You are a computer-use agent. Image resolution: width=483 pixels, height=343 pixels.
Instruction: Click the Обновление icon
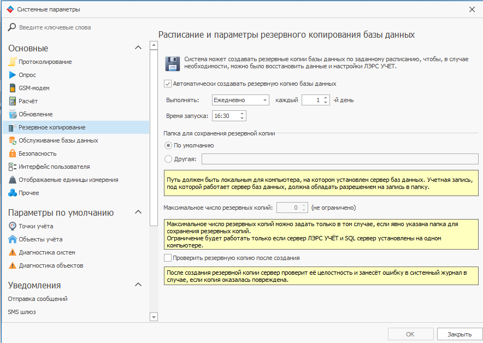(13, 114)
